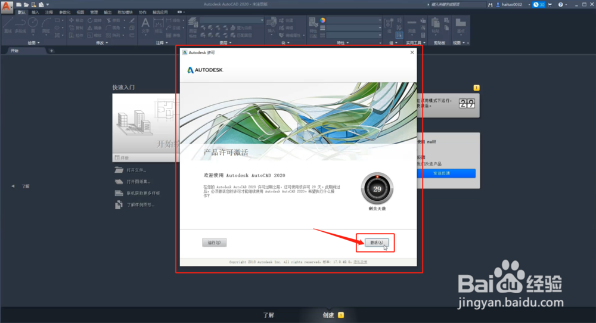Select the 圆弧 (Arc) tool

click(46, 25)
